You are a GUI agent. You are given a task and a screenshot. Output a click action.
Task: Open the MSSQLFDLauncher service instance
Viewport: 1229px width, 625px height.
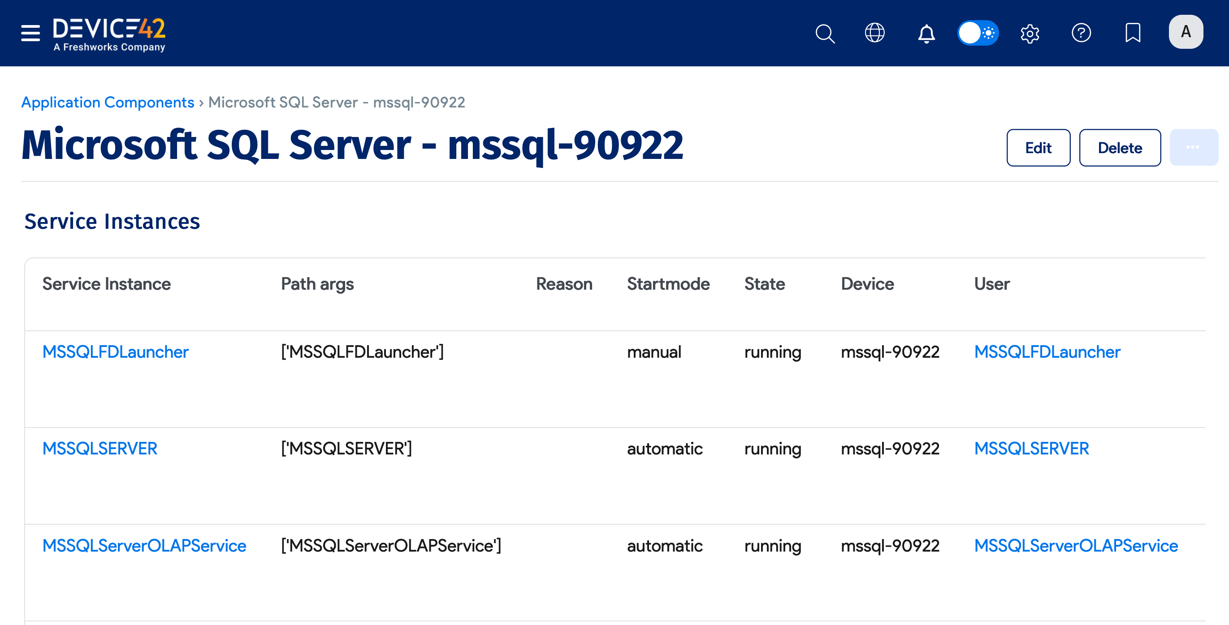coord(115,352)
